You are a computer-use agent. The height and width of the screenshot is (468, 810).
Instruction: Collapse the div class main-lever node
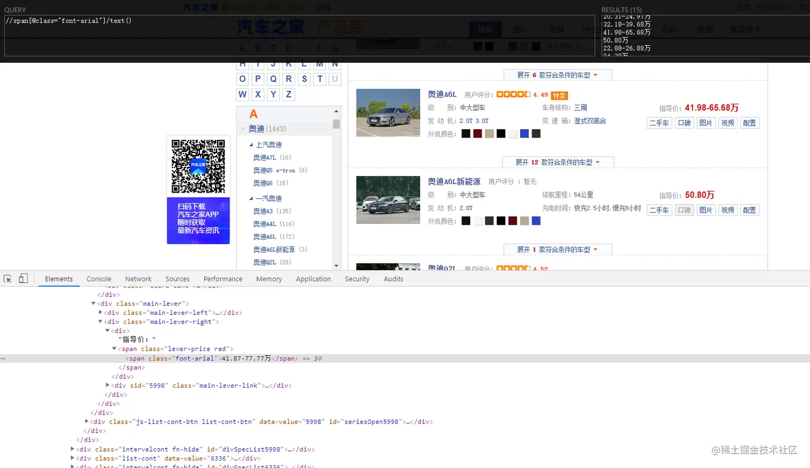93,304
